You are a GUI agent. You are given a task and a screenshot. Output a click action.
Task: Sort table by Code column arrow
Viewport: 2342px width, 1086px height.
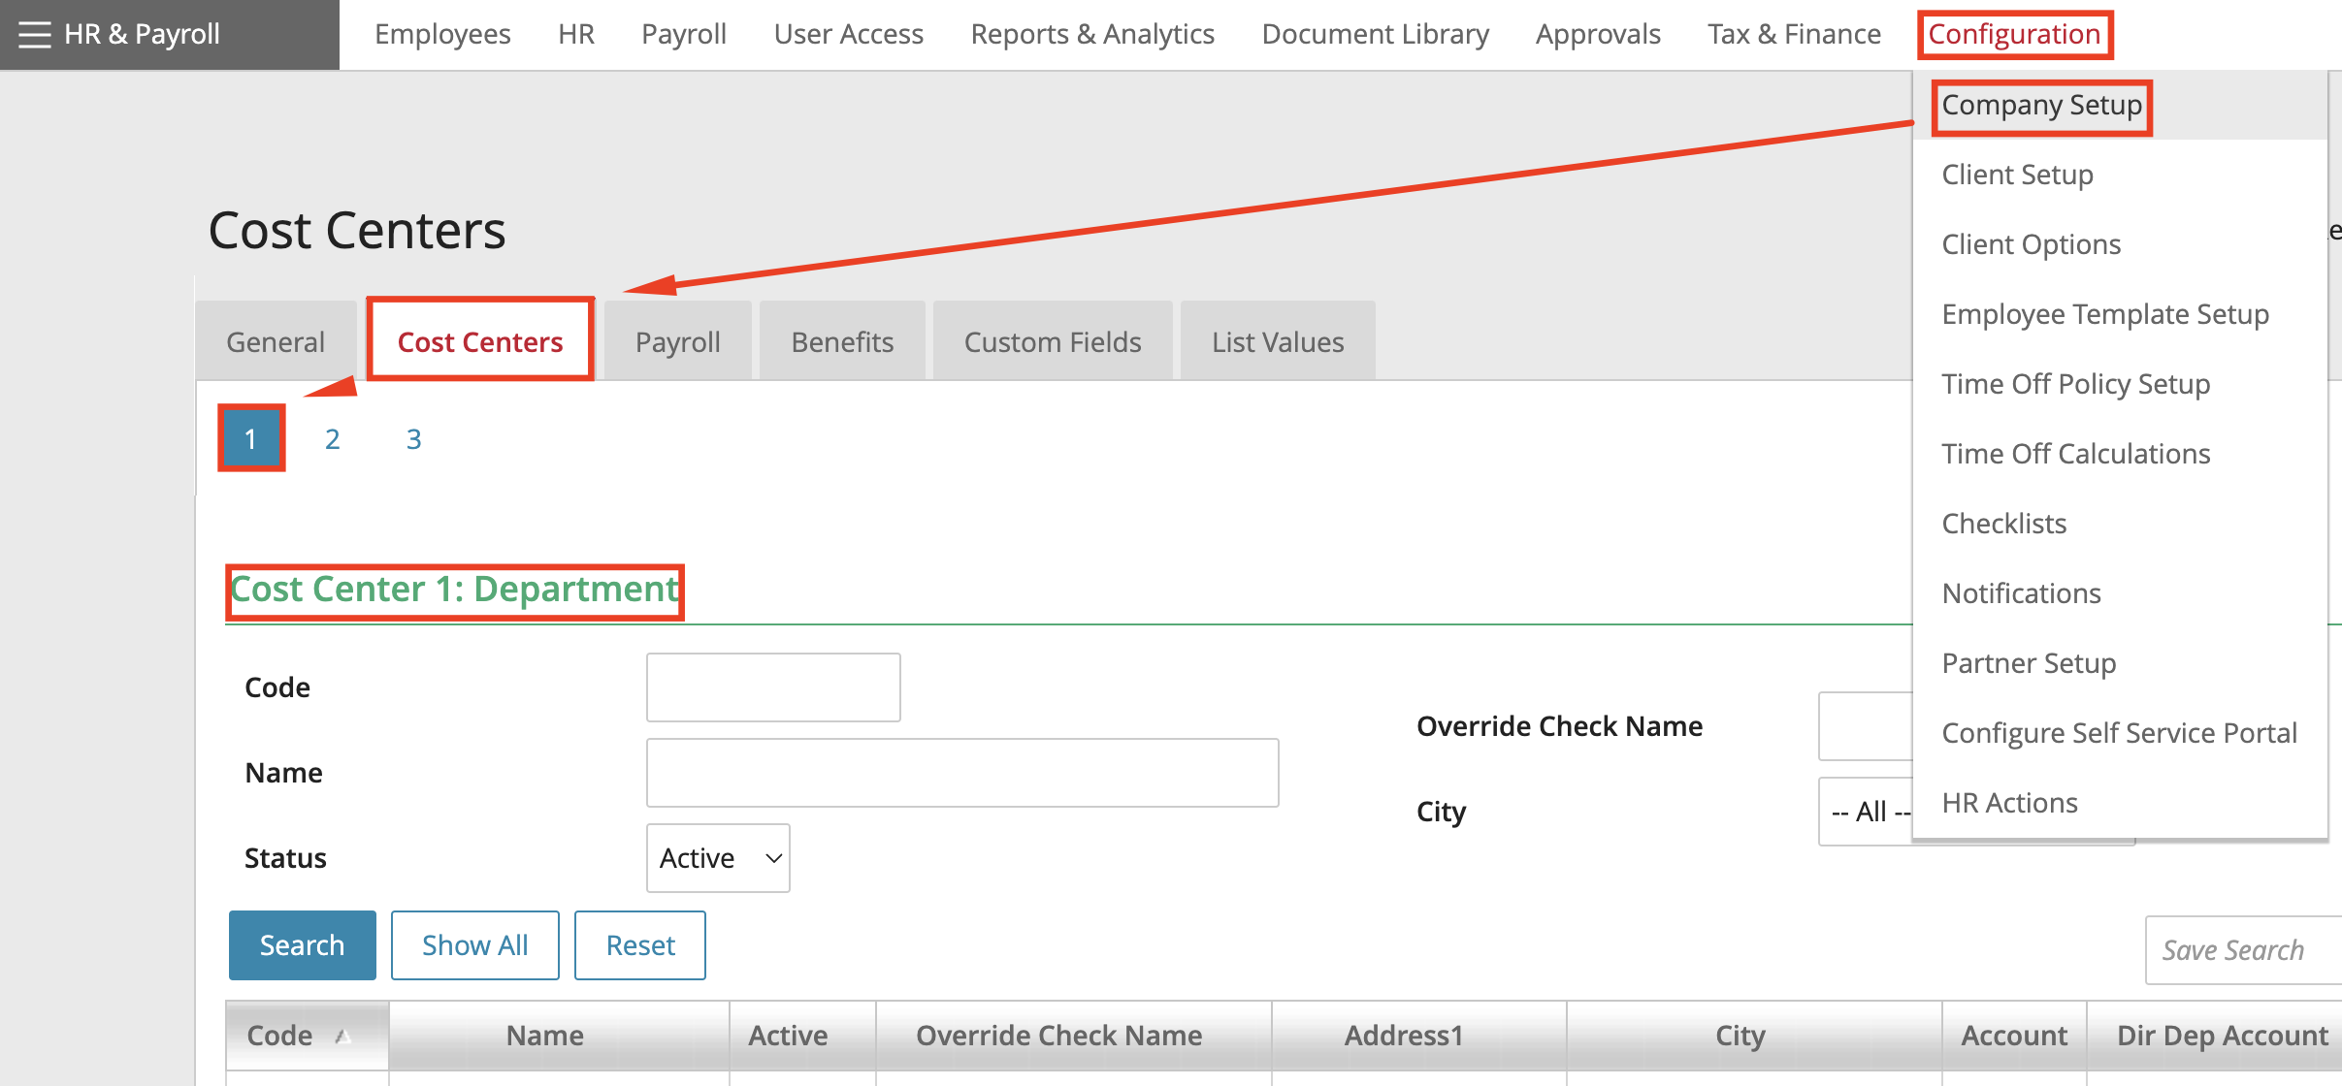[342, 1037]
